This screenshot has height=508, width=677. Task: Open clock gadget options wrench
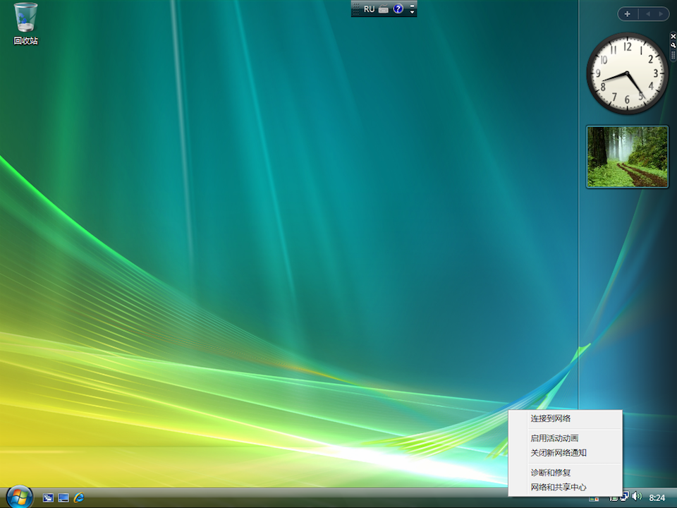pos(673,45)
